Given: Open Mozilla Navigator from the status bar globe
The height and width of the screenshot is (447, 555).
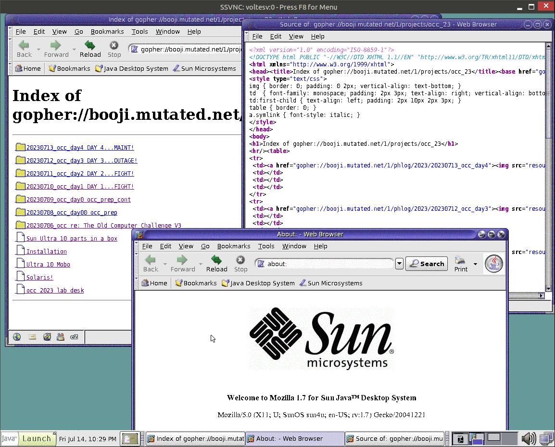Looking at the screenshot, I should pos(17,337).
